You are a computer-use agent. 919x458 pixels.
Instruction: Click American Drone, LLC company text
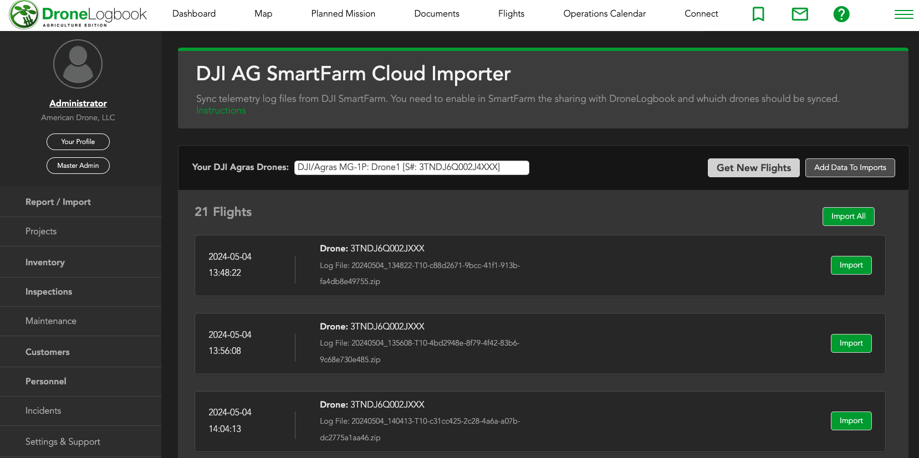pos(78,117)
